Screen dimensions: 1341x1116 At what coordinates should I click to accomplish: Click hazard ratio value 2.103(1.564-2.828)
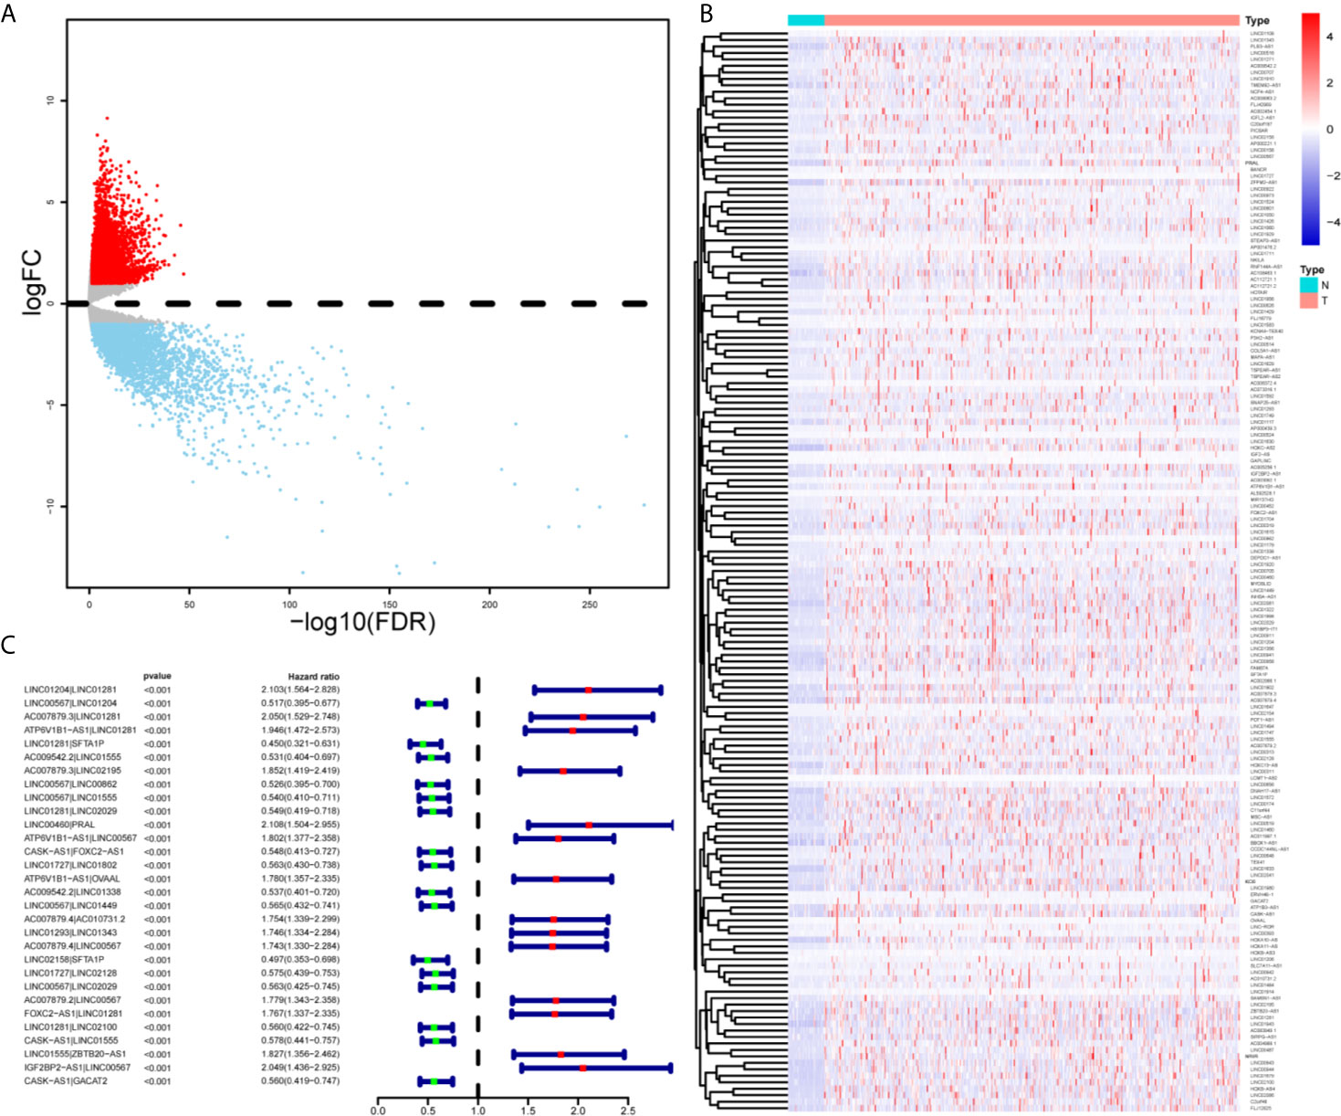[300, 690]
